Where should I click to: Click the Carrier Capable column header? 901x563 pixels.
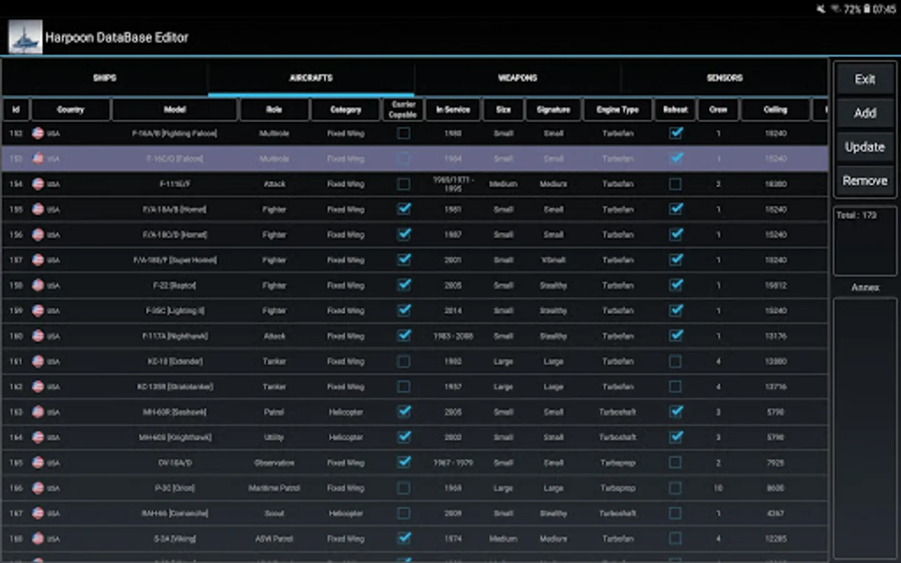click(x=403, y=109)
